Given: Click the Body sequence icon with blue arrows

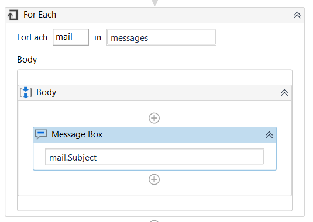Looking at the screenshot, I should [x=26, y=92].
